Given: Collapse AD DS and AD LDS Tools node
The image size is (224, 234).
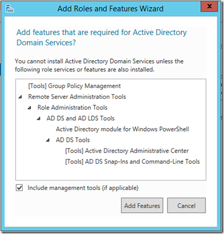Looking at the screenshot, I should point(39,118).
